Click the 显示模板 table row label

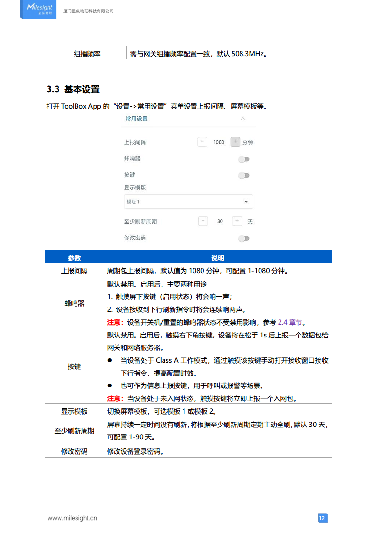click(74, 411)
